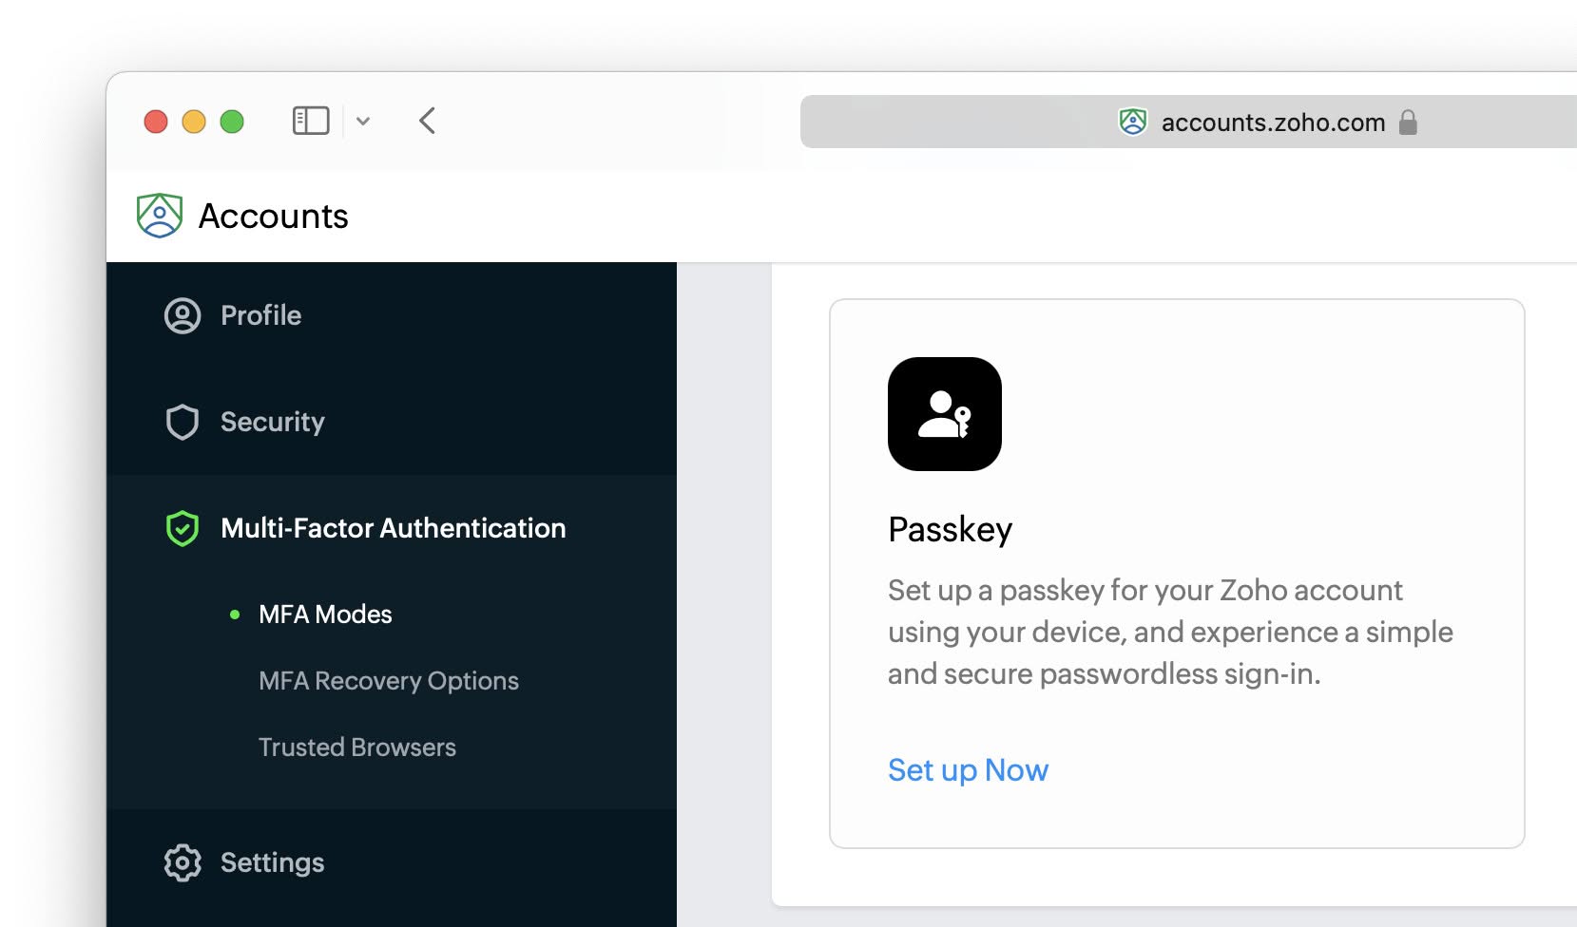
Task: Open Trusted Browsers submenu
Action: pos(357,747)
